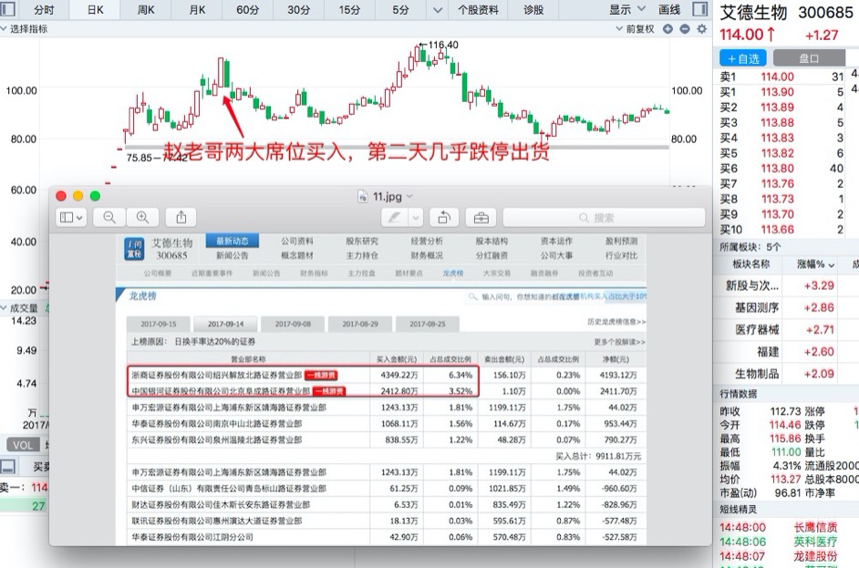The image size is (859, 568).
Task: Open the Preview sidebar view dropdown
Action: coord(71,217)
